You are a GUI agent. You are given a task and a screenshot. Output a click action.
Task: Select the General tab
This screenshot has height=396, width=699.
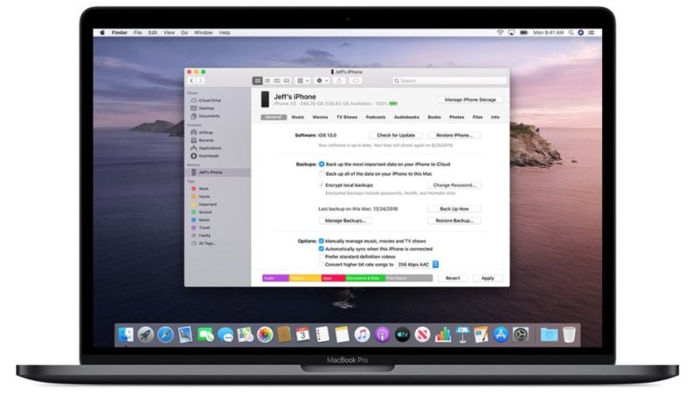pos(273,117)
